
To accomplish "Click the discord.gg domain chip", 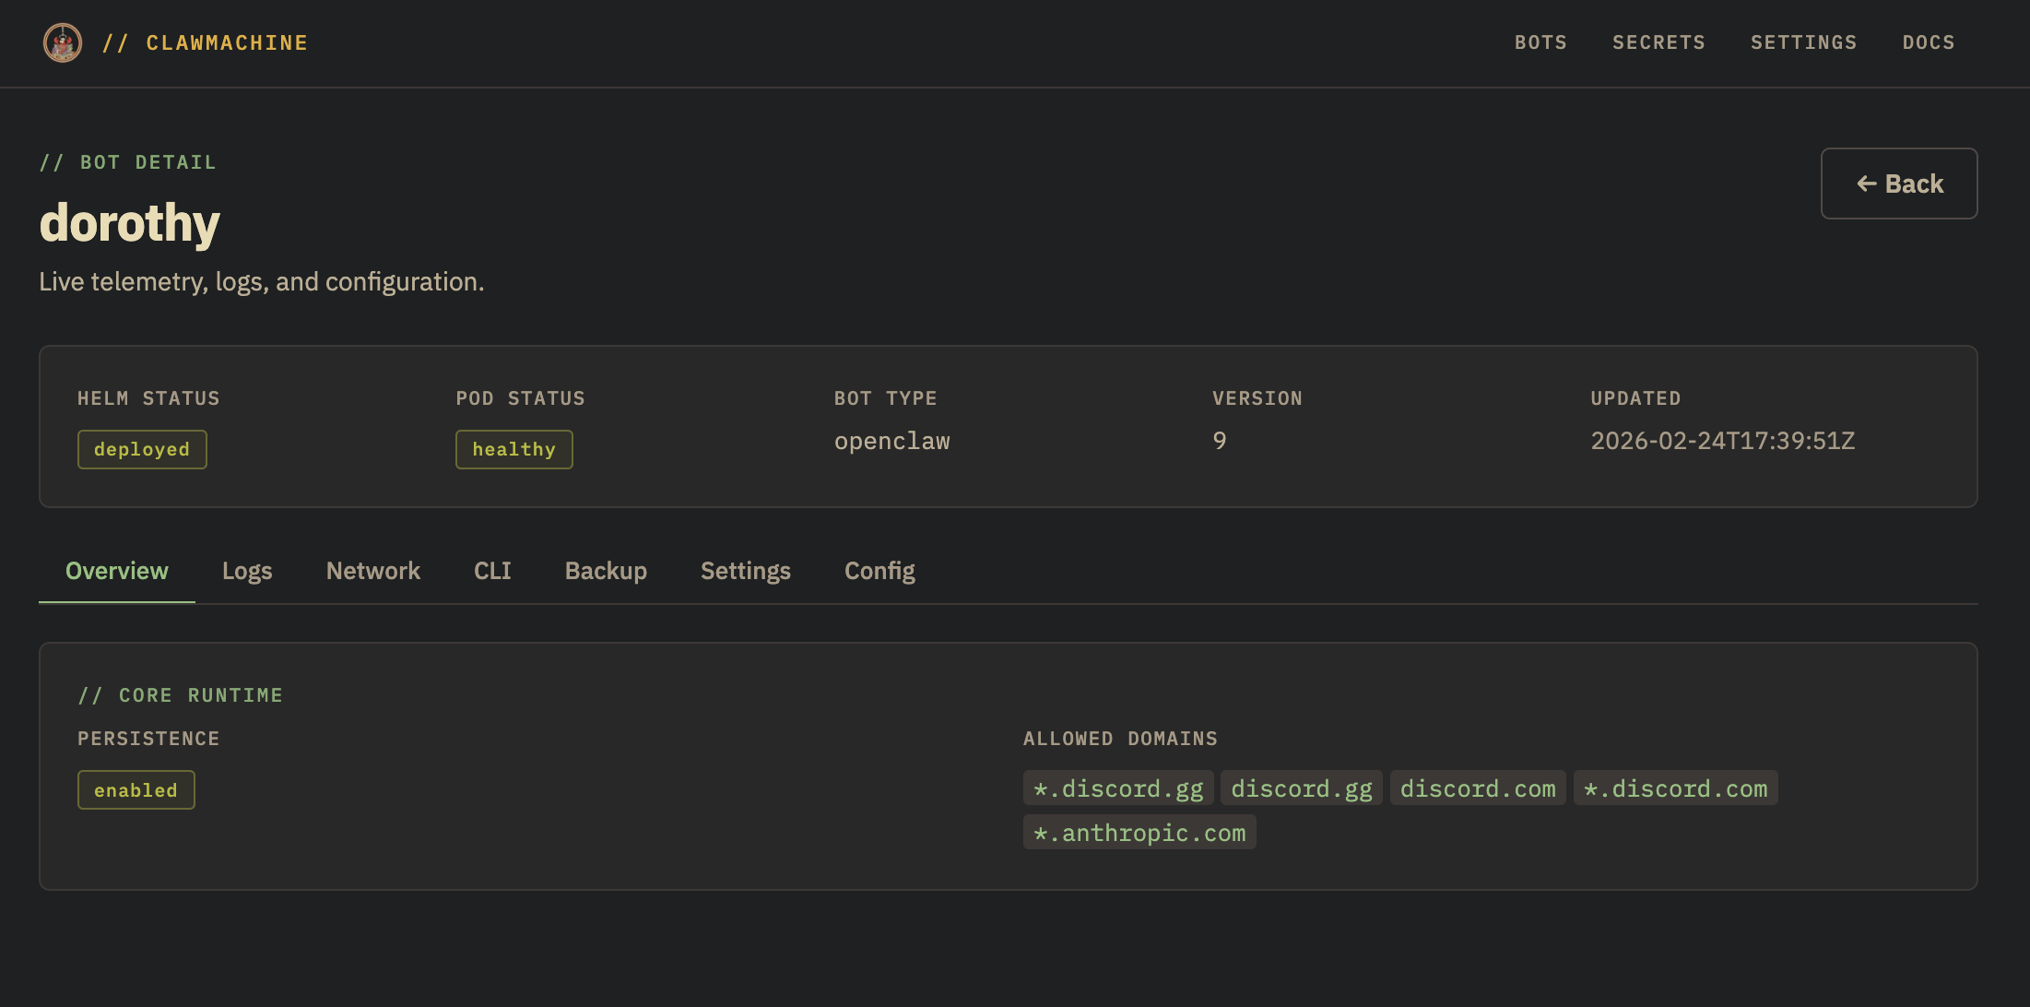I will (1301, 788).
